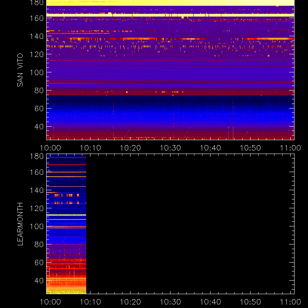This screenshot has width=308, height=308.
Task: Click the 10:10 time label below LEARMONTH plot
Action: [90, 302]
